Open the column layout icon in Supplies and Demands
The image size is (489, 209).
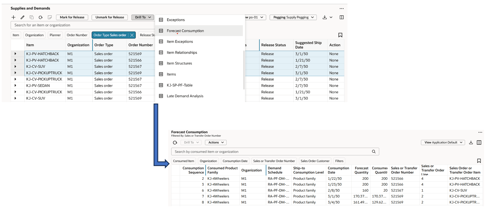341,17
